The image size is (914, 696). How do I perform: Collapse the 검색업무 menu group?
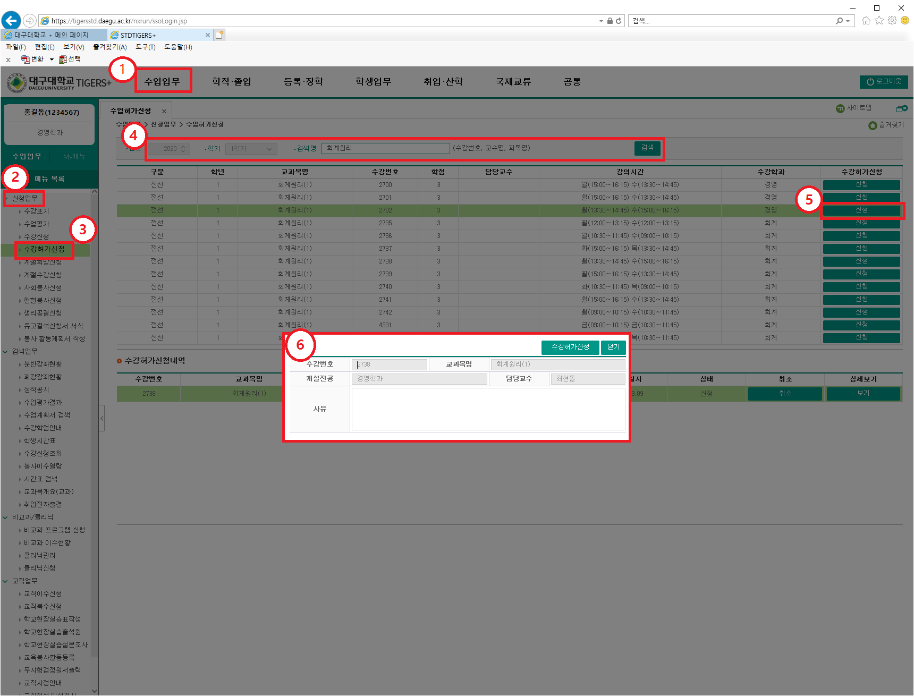(5, 352)
